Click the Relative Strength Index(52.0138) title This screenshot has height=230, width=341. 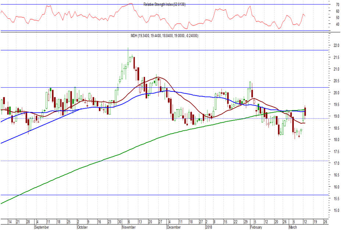pyautogui.click(x=164, y=4)
